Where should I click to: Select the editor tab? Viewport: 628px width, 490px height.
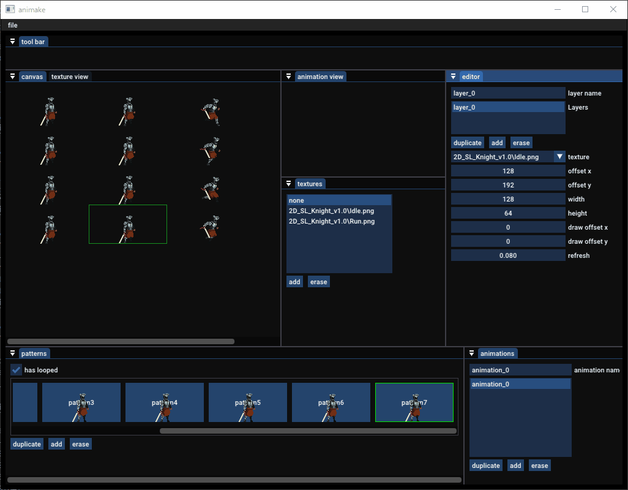(471, 77)
